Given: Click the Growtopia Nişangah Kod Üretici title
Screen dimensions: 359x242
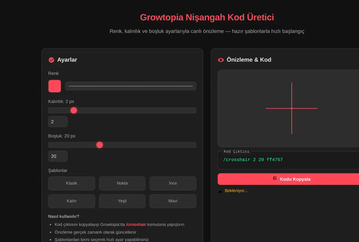Looking at the screenshot, I should click(207, 17).
